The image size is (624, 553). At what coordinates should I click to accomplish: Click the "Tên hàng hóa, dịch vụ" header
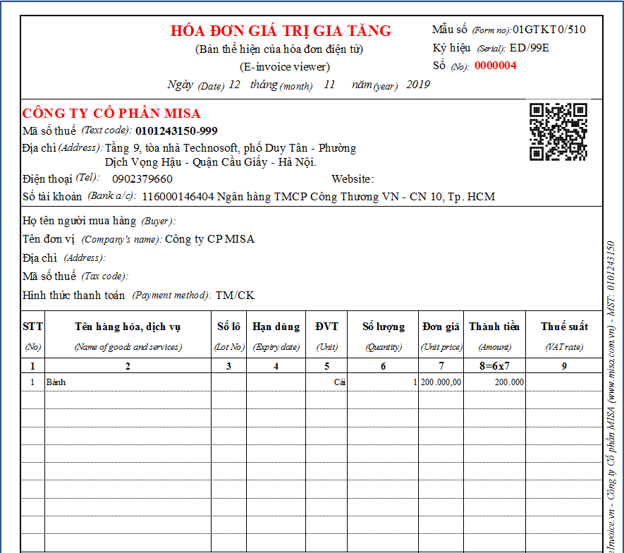pos(128,327)
